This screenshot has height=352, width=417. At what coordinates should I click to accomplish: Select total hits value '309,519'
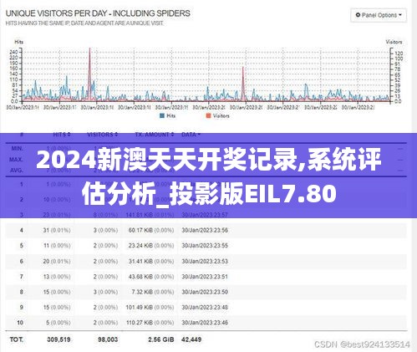[x=58, y=339]
